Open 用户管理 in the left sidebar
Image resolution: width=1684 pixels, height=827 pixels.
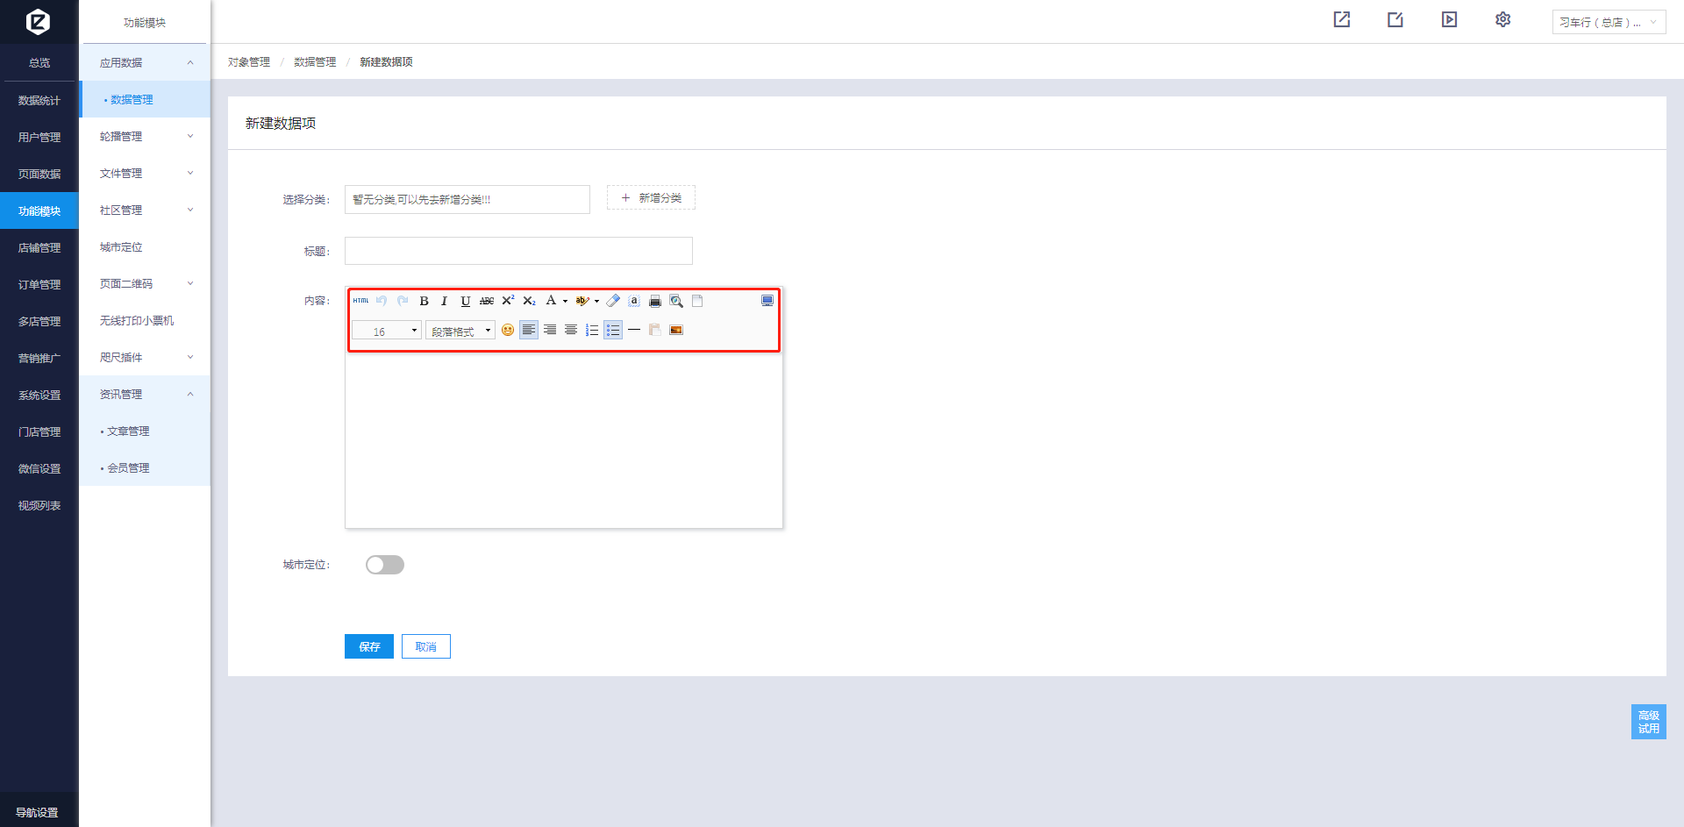(39, 138)
